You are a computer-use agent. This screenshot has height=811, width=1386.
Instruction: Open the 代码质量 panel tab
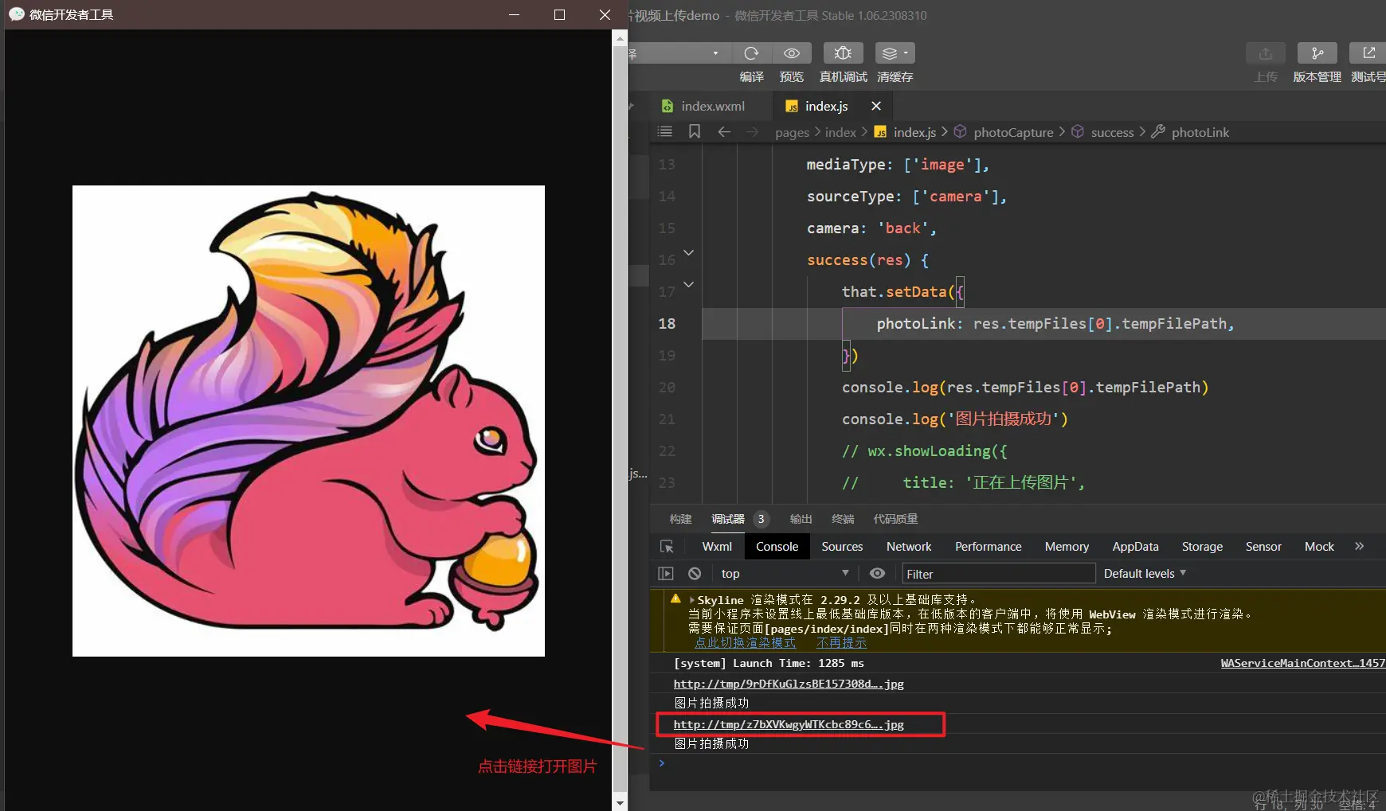pyautogui.click(x=895, y=519)
